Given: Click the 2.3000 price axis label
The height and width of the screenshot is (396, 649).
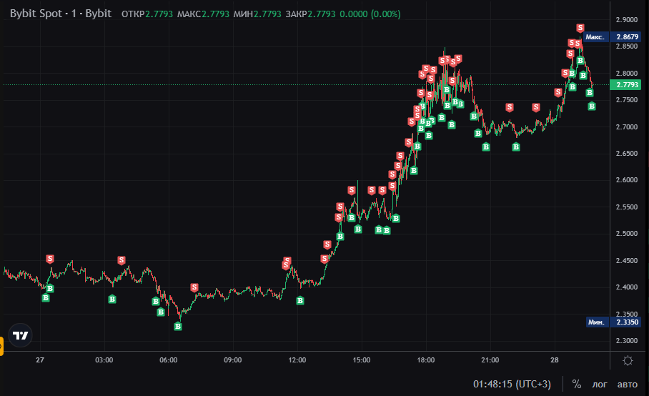Looking at the screenshot, I should pyautogui.click(x=627, y=340).
